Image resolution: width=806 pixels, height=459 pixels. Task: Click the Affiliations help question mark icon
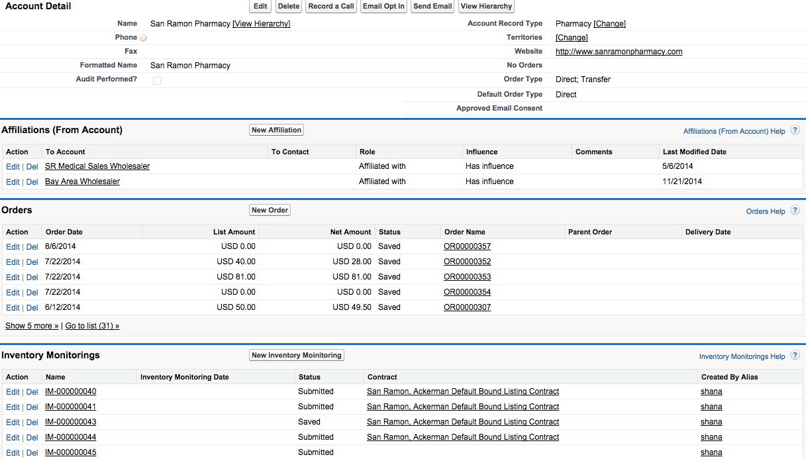click(x=795, y=130)
